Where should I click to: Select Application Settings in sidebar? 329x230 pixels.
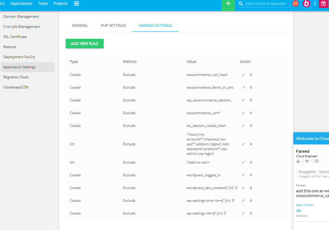[x=28, y=67]
